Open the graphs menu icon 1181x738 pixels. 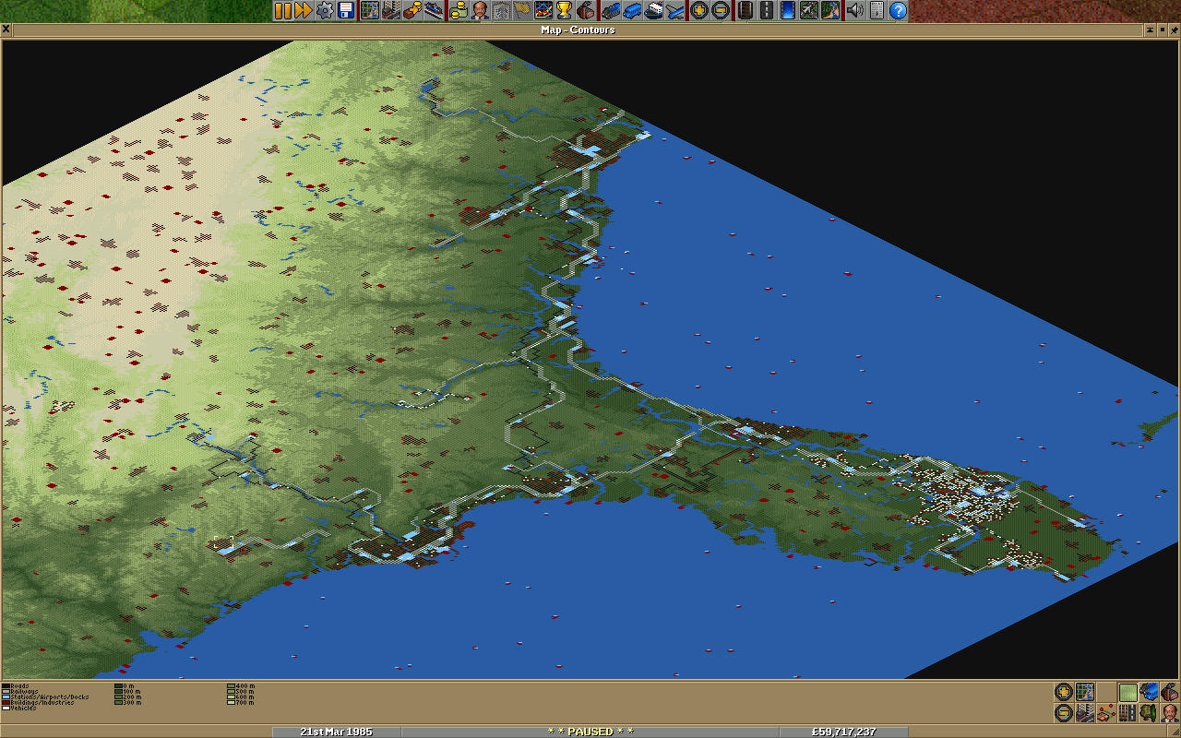(543, 11)
